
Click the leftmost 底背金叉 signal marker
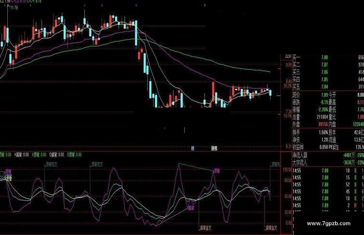(206, 228)
